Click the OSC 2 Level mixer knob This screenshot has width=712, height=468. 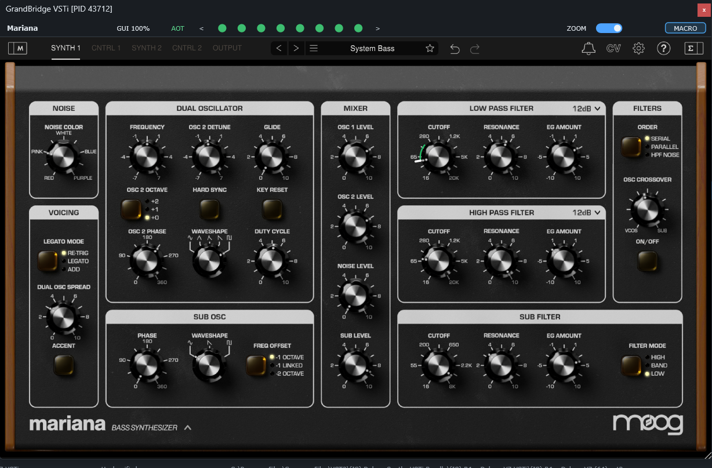(356, 226)
